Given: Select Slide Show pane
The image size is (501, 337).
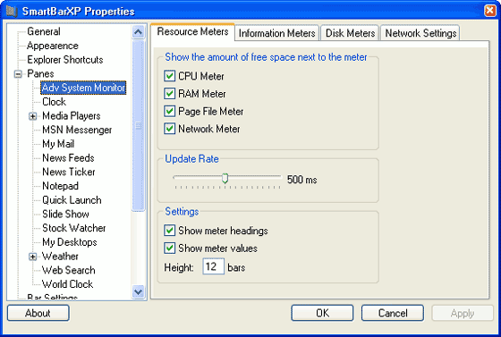Looking at the screenshot, I should pos(65,215).
